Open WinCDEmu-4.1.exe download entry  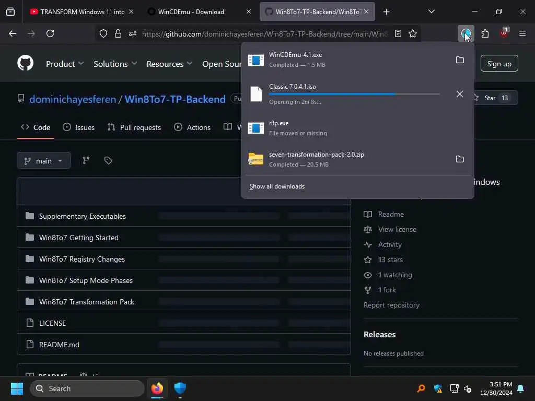(347, 60)
